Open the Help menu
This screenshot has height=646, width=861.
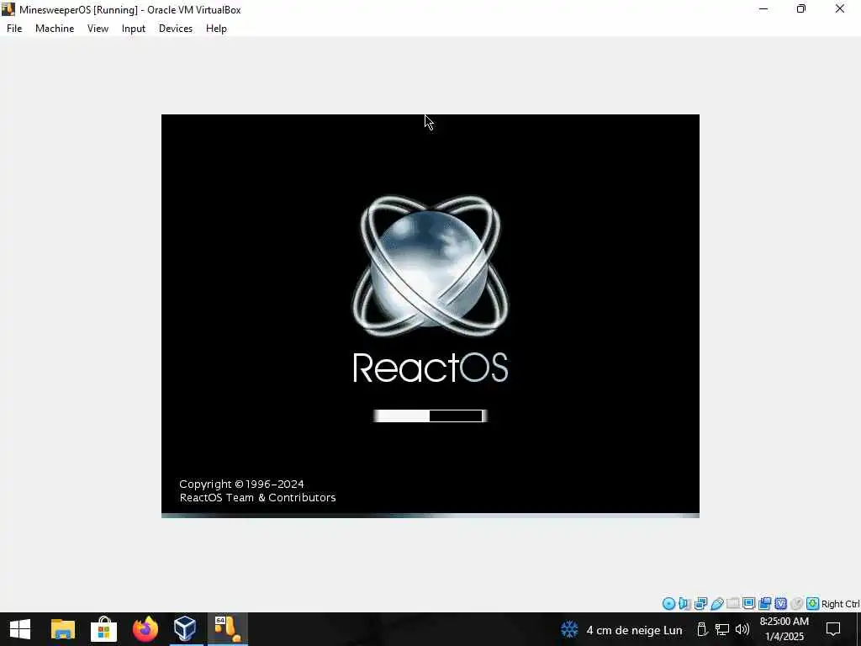coord(216,29)
